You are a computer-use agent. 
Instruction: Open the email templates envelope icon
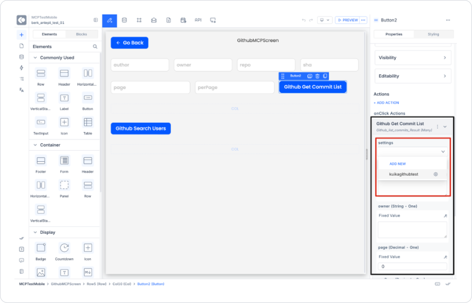click(154, 20)
